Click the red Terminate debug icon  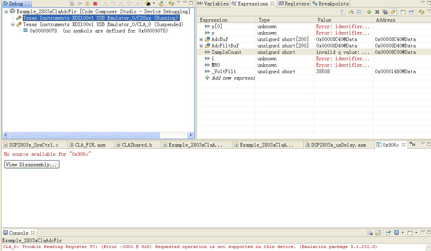point(95,3)
